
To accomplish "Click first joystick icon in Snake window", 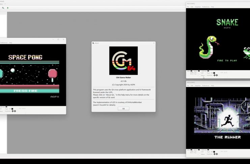I will coord(215,75).
